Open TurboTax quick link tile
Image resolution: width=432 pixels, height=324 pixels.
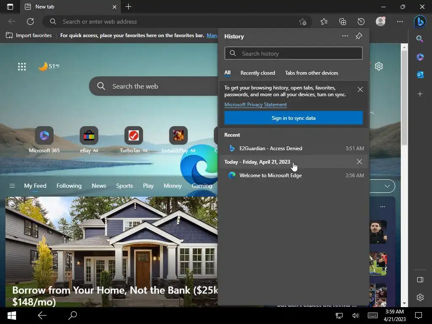point(134,139)
